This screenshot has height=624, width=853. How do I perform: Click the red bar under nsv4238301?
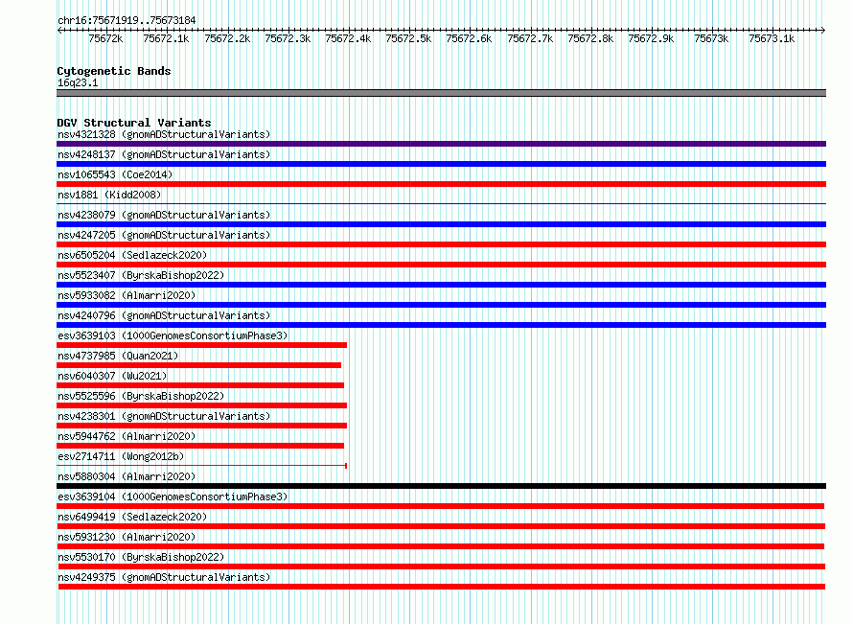click(202, 426)
